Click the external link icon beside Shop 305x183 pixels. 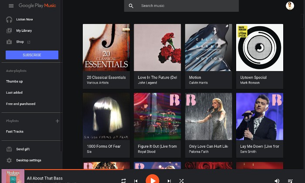[29, 42]
